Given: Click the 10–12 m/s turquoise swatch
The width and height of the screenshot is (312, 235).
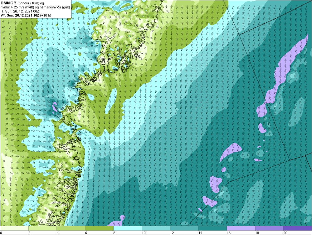Looking at the screenshot, I should (156, 228).
